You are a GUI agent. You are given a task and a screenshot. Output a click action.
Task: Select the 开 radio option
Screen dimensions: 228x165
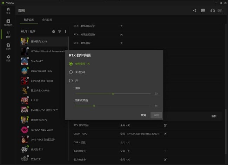tap(71, 81)
